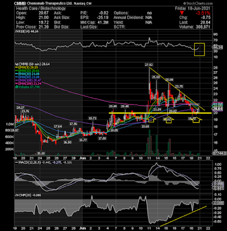
Task: Click the red down-triangle change indicator
Action: tap(183, 13)
